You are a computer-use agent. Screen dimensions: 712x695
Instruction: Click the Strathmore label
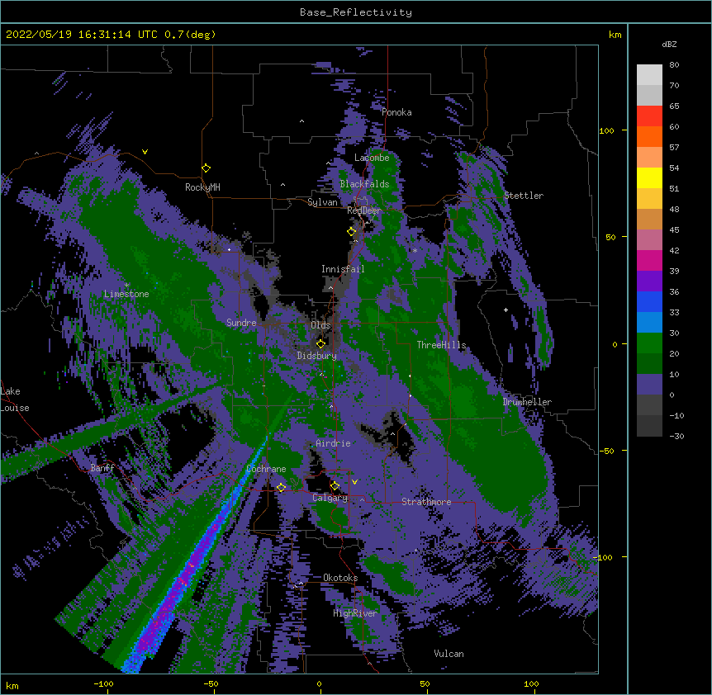point(426,502)
